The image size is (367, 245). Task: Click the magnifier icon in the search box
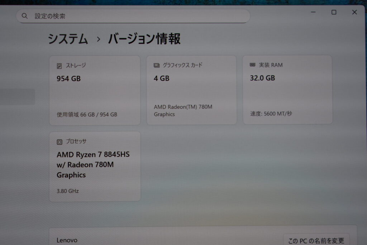point(25,16)
